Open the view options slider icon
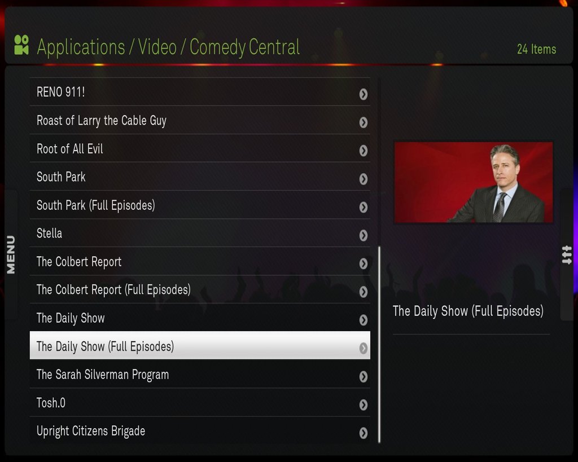 point(567,255)
